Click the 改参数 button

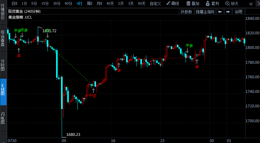[x=186, y=12]
